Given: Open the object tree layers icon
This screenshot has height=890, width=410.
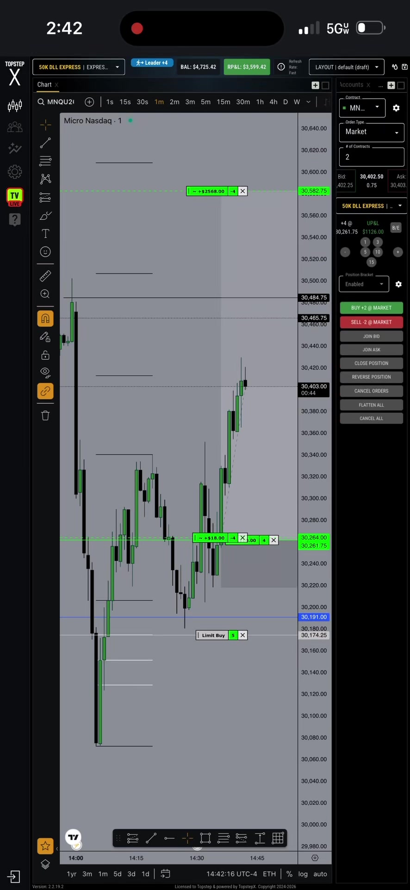Looking at the screenshot, I should click(x=45, y=865).
